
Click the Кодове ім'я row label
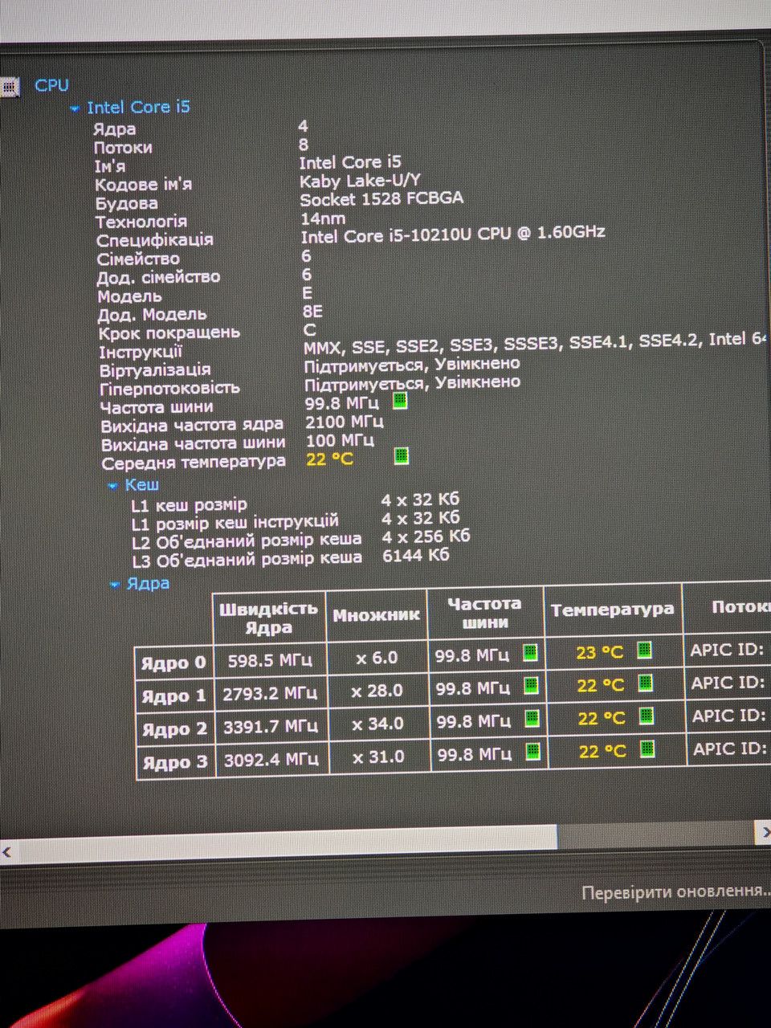143,185
